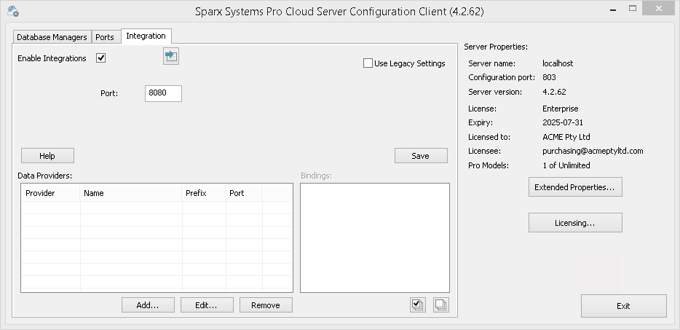Viewport: 680px width, 330px height.
Task: Open Help for integration settings
Action: [x=47, y=156]
